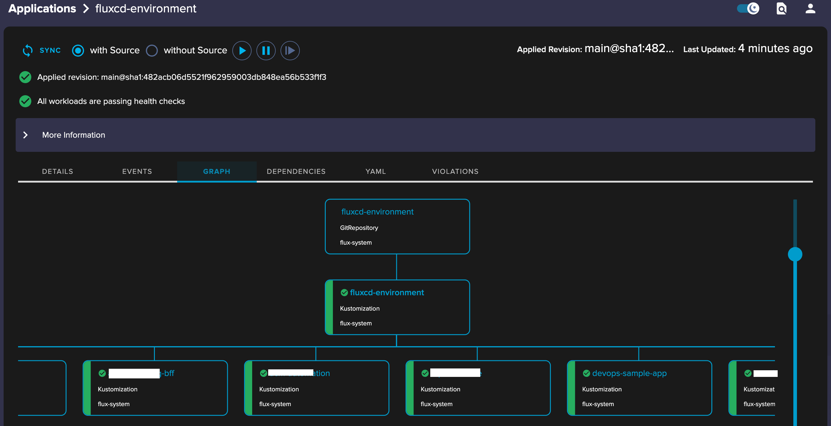Screen dimensions: 831x426
Task: Select the 'without Source' radio button
Action: pyautogui.click(x=152, y=51)
